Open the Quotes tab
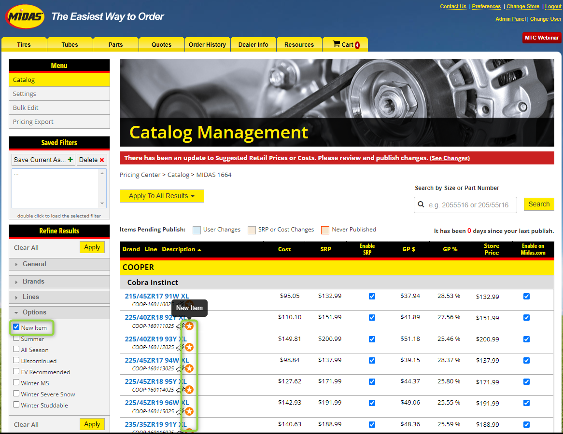 click(x=162, y=44)
